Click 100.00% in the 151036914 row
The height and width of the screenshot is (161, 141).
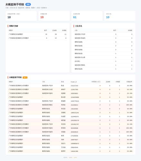(x=129, y=105)
